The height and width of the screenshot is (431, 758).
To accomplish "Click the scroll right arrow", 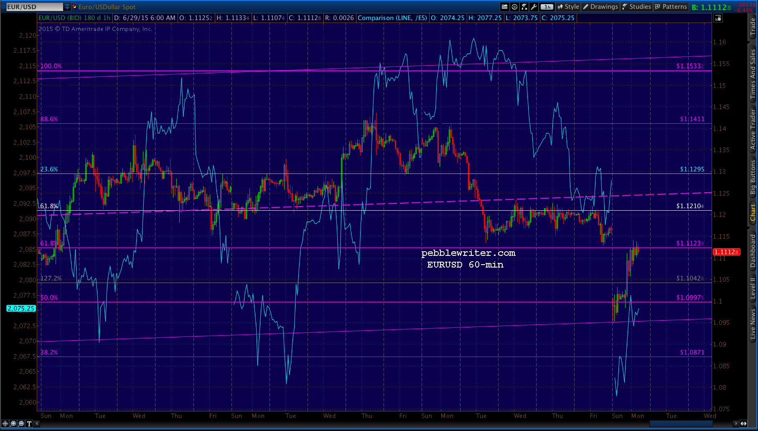I will coord(736,423).
